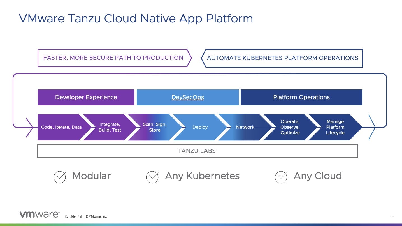Select the Code, Iterate, Data chevron step
This screenshot has width=402, height=226.
[61, 127]
